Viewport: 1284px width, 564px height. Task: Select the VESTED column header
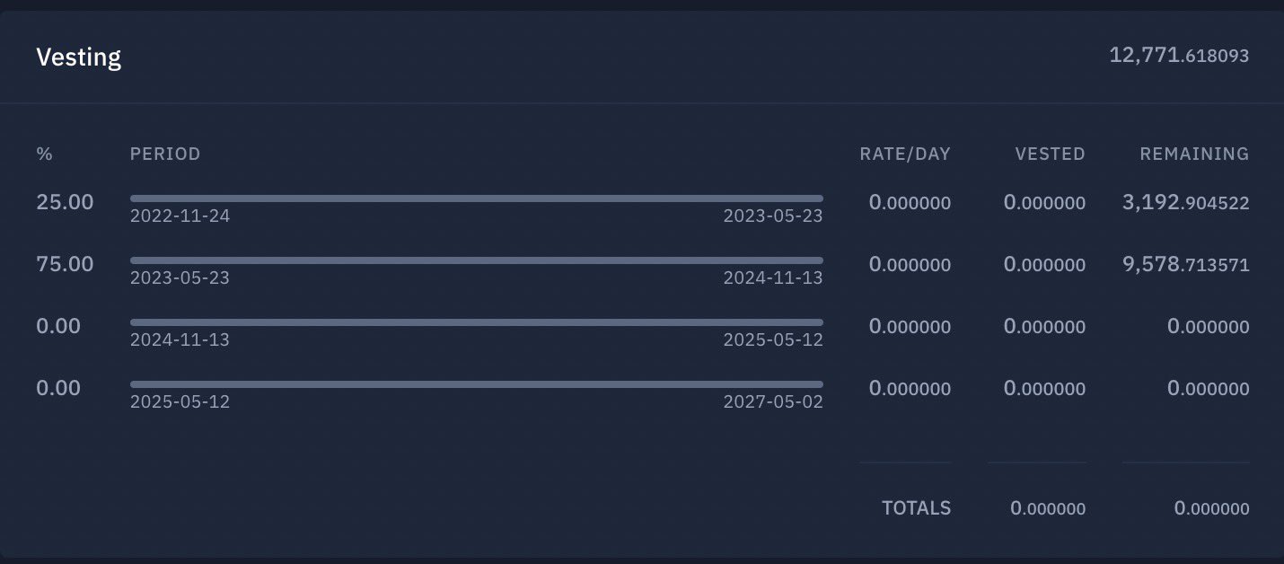[x=1050, y=154]
